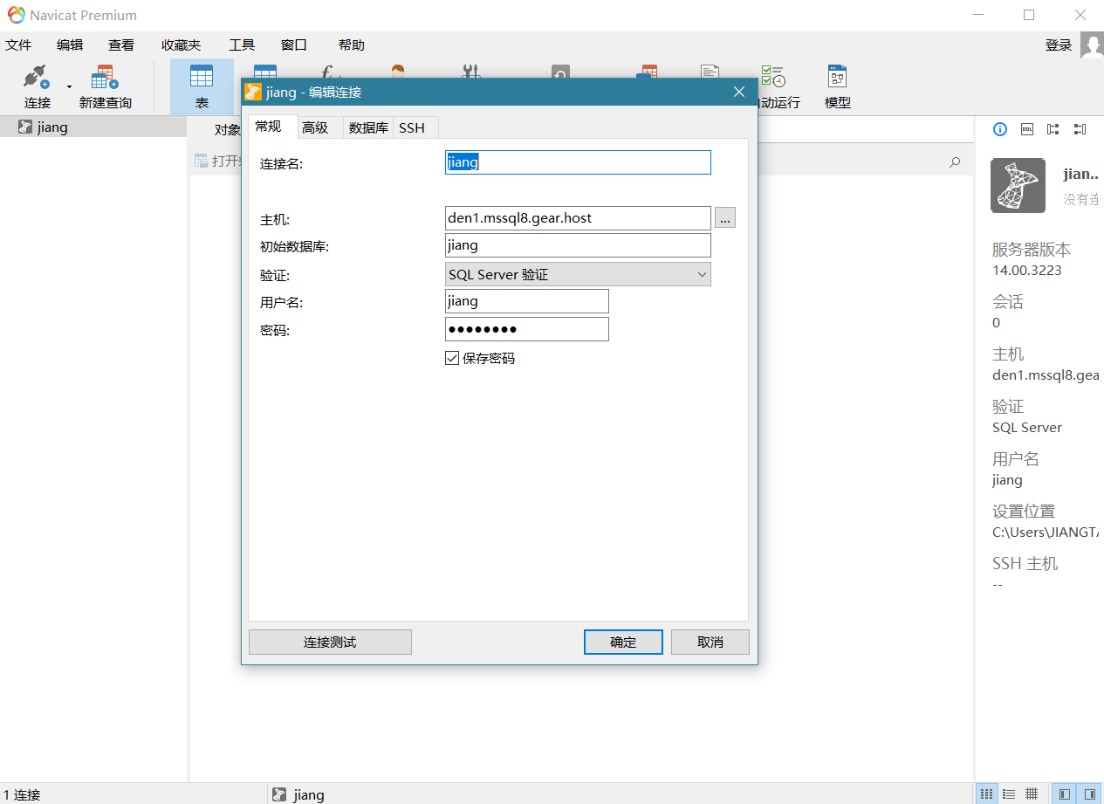
Task: Click the New Query toolbar icon
Action: 105,77
